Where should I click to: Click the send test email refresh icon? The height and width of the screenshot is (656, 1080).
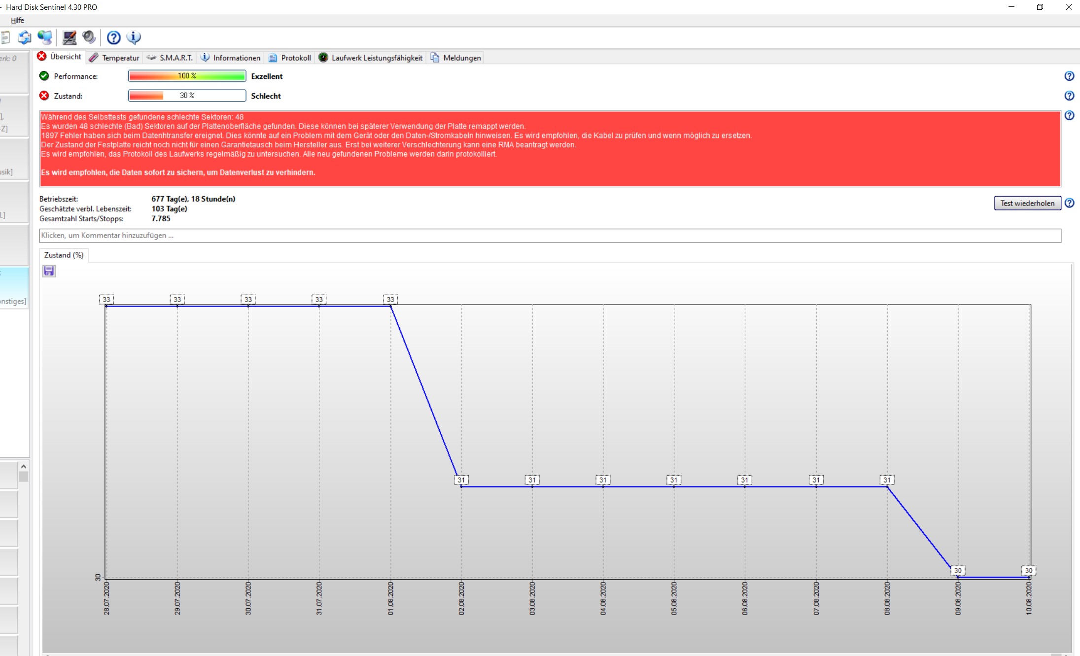(x=25, y=37)
